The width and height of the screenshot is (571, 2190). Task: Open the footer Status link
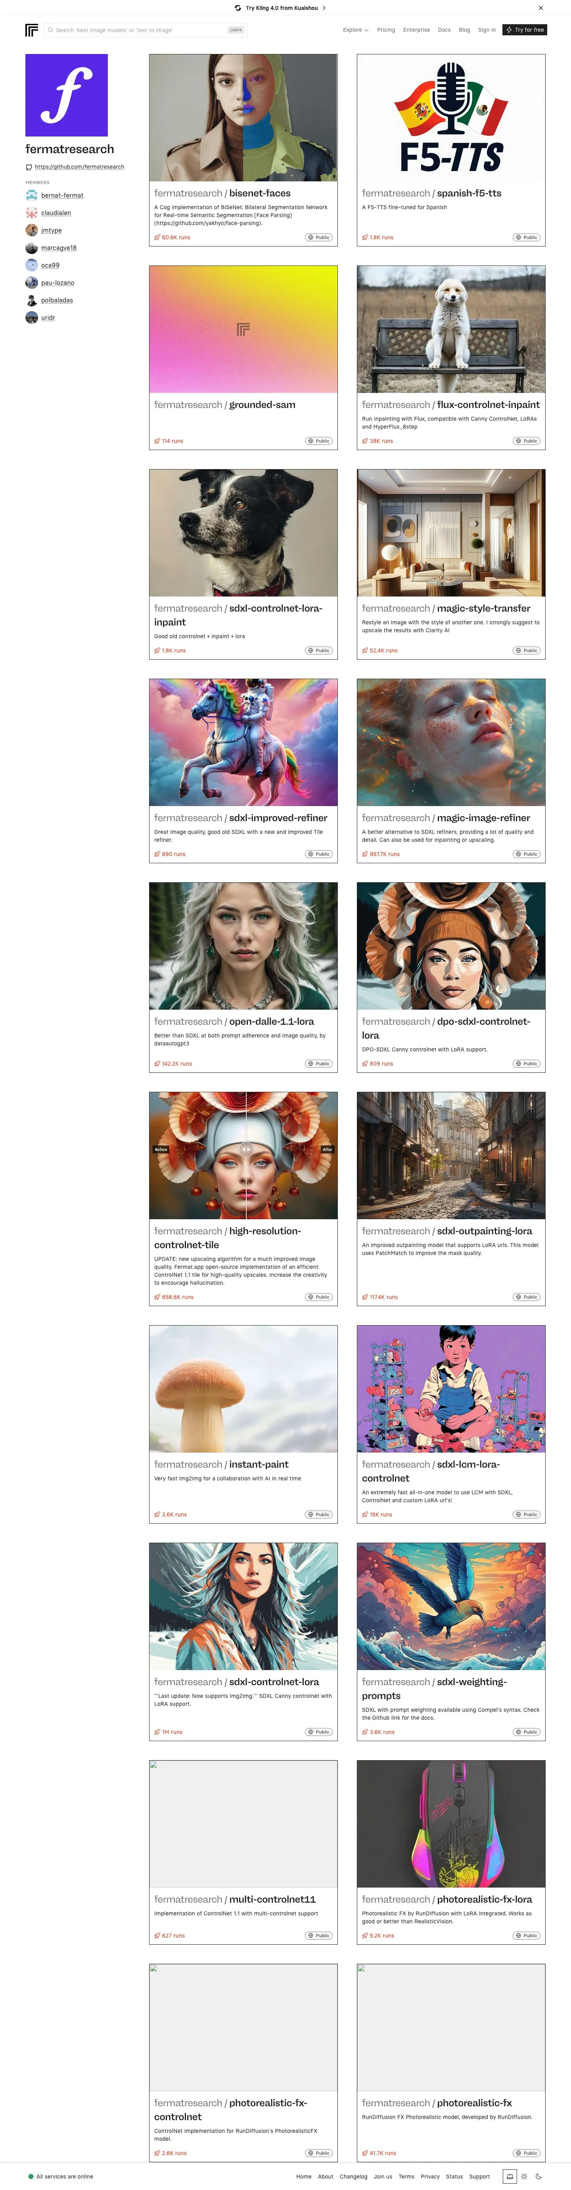(x=454, y=2177)
